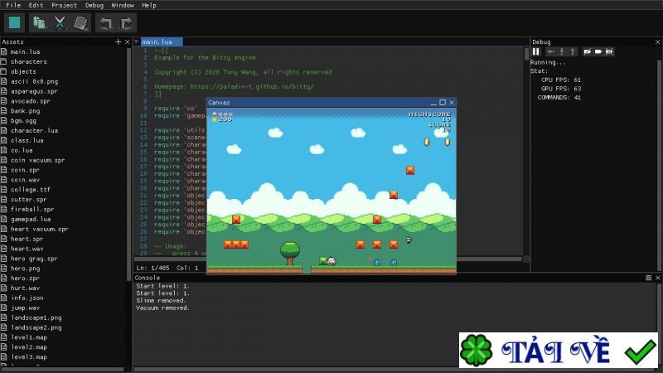
Task: Click the Cut scissors icon
Action: (x=60, y=23)
